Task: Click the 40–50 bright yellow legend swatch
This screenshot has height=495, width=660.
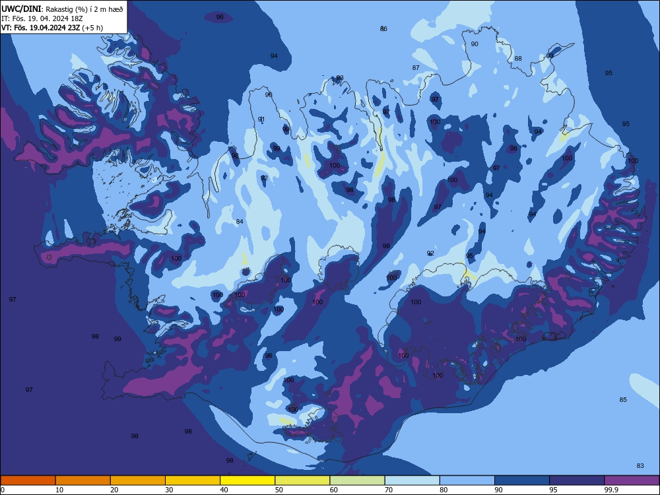Action: (247, 480)
